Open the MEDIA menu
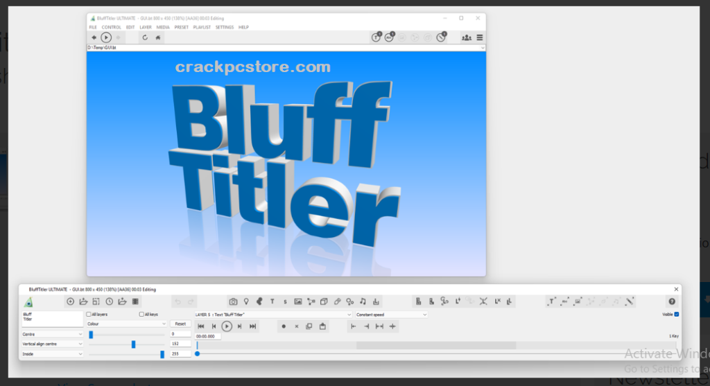The image size is (710, 386). click(x=163, y=27)
